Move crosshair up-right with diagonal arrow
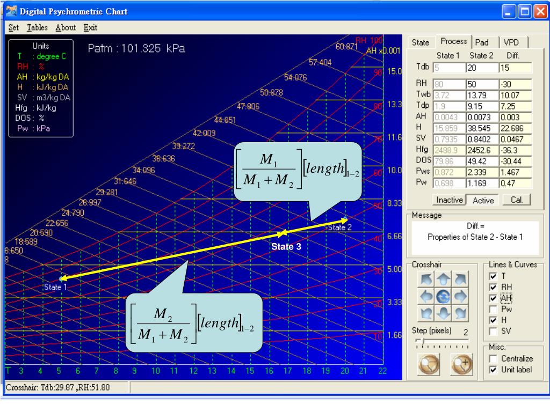 [460, 279]
